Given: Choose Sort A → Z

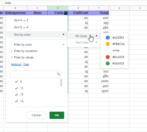Looking at the screenshot, I should [x=37, y=20].
